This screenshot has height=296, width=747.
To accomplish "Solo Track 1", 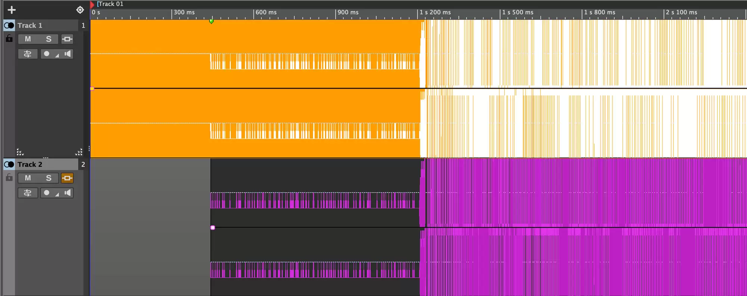I will [x=49, y=39].
